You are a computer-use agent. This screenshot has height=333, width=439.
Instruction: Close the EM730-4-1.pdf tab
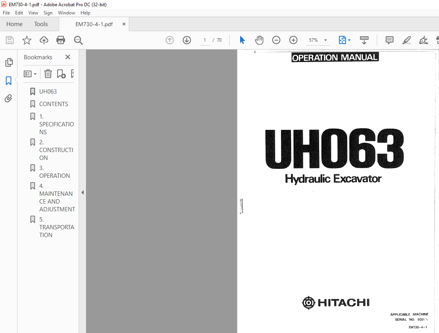pyautogui.click(x=124, y=24)
